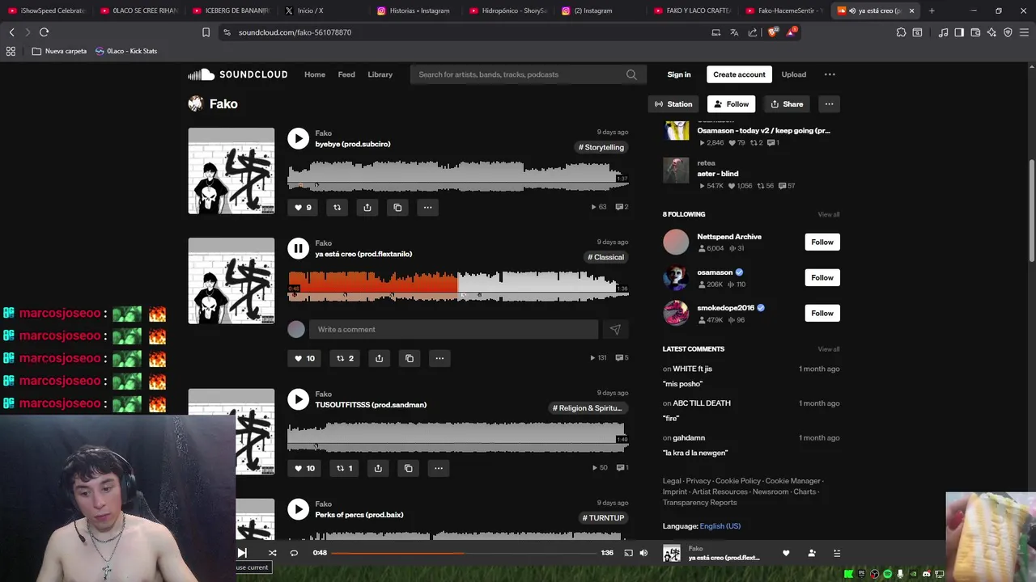
Task: Open byebye track cover thumbnail
Action: (231, 171)
